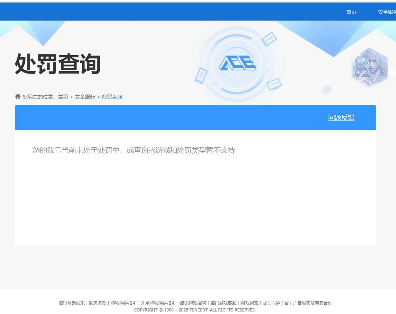Open the 服务条款 terms link
This screenshot has height=314, width=396.
97,303
